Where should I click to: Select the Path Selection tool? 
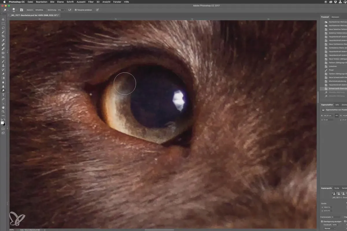(3, 103)
